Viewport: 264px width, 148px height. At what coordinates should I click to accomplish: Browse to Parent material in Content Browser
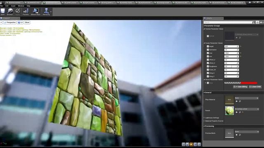click(240, 112)
